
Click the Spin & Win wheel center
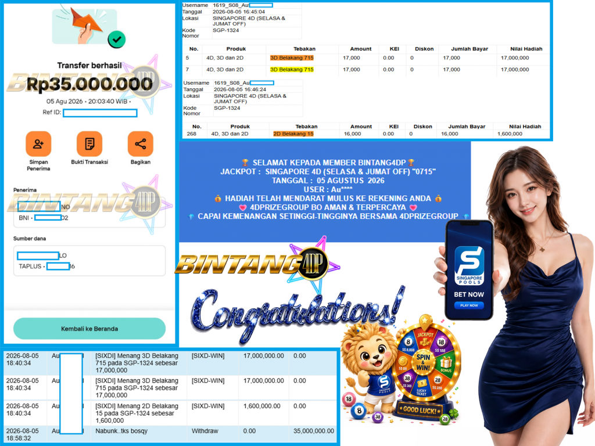(423, 361)
